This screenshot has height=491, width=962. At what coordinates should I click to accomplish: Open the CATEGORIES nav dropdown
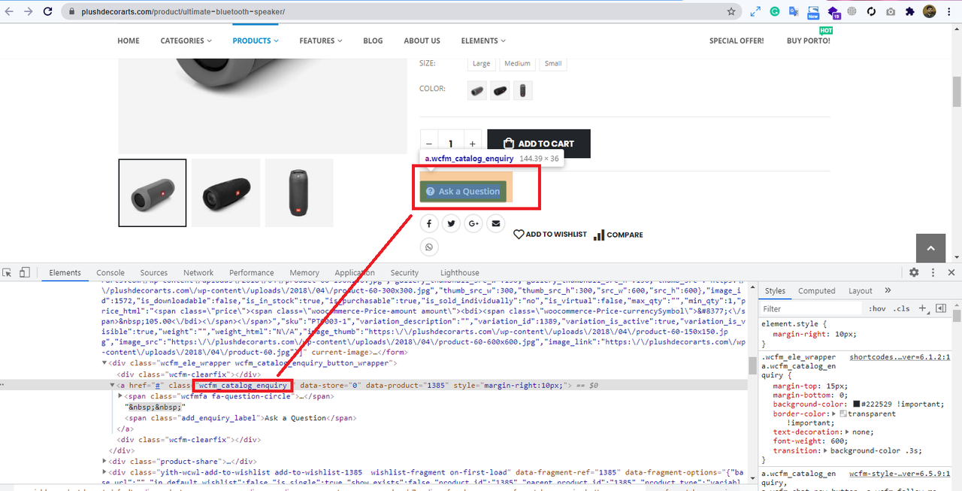pyautogui.click(x=185, y=41)
